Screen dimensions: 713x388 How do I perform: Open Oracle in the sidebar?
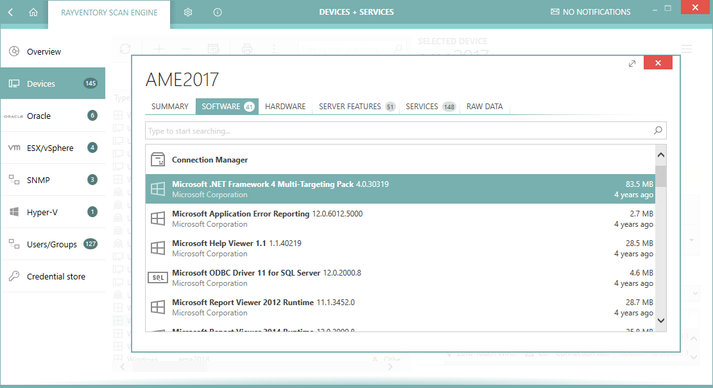39,116
